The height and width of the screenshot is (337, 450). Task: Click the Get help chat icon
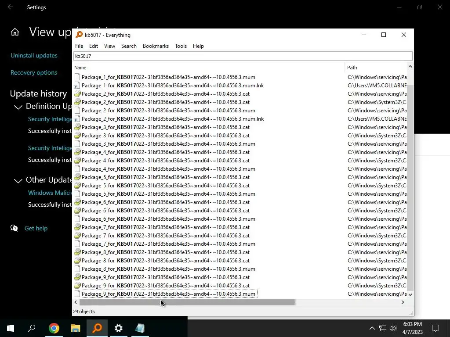coord(14,228)
